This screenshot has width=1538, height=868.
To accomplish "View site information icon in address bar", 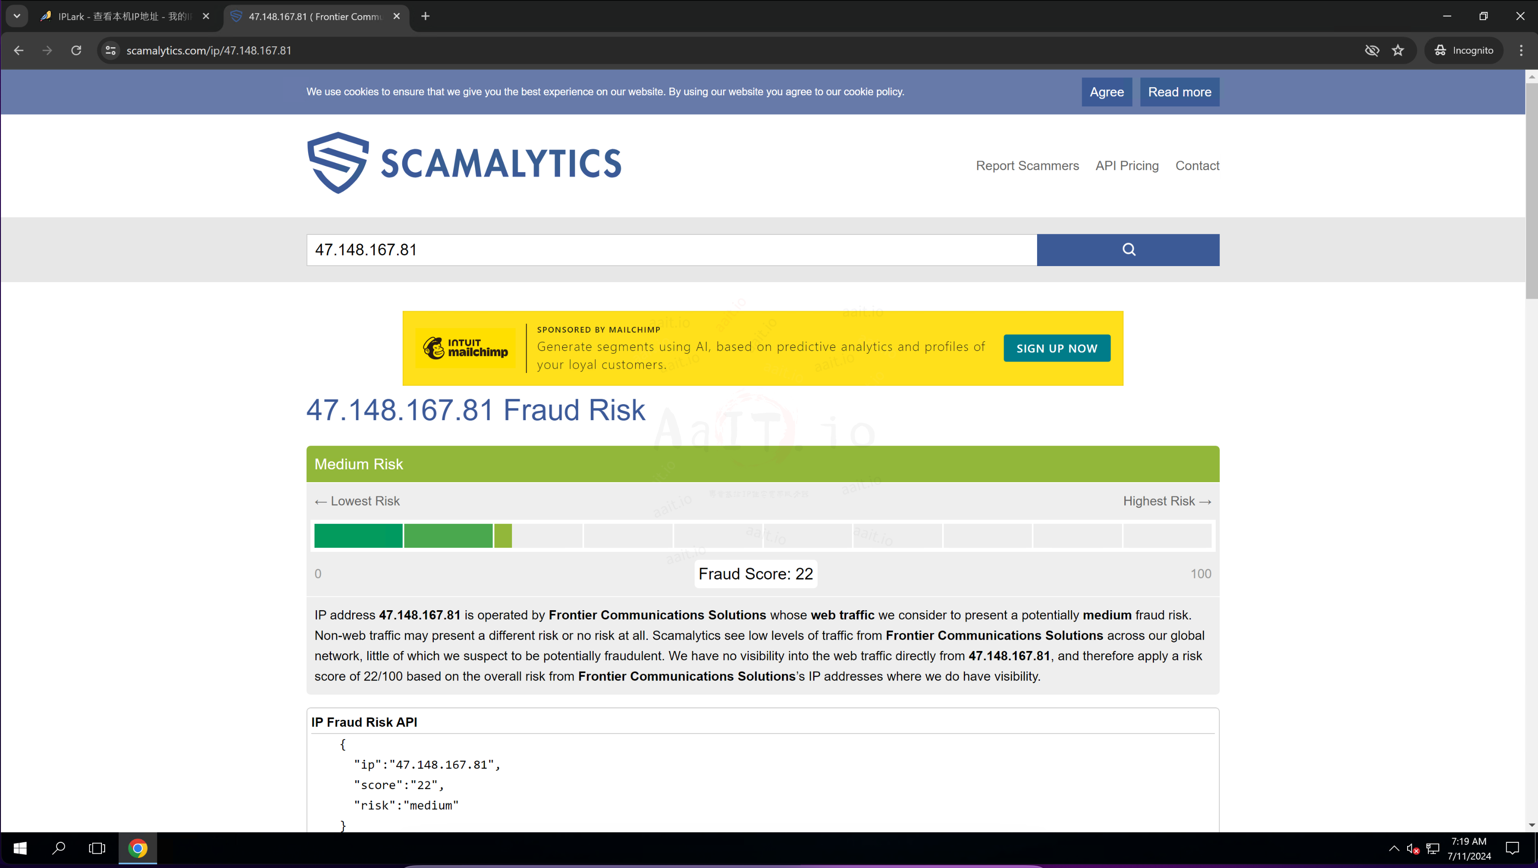I will click(111, 51).
